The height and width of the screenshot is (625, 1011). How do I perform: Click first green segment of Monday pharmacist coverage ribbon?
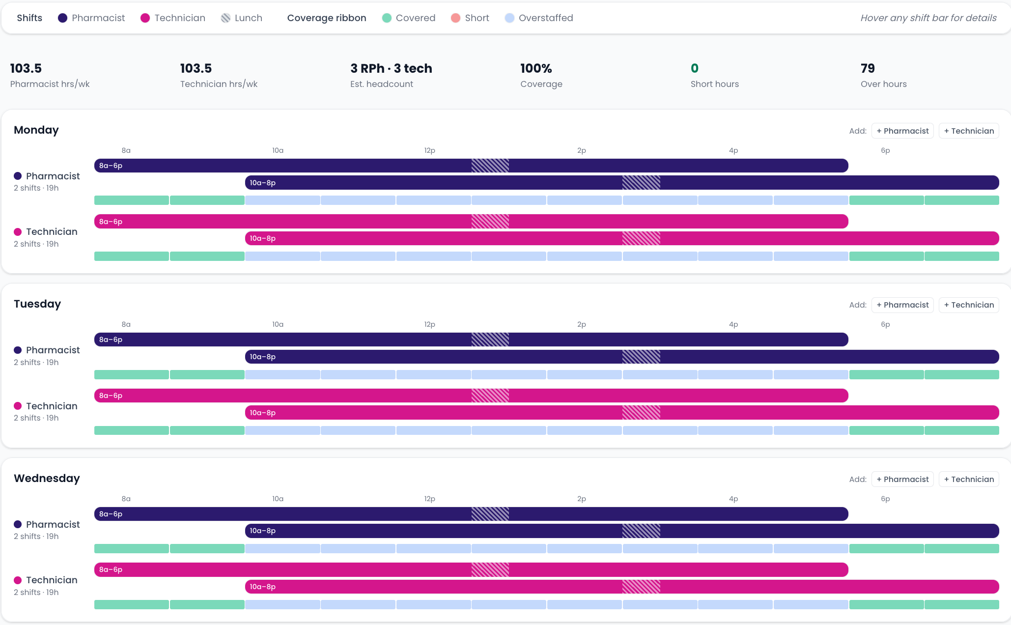132,200
